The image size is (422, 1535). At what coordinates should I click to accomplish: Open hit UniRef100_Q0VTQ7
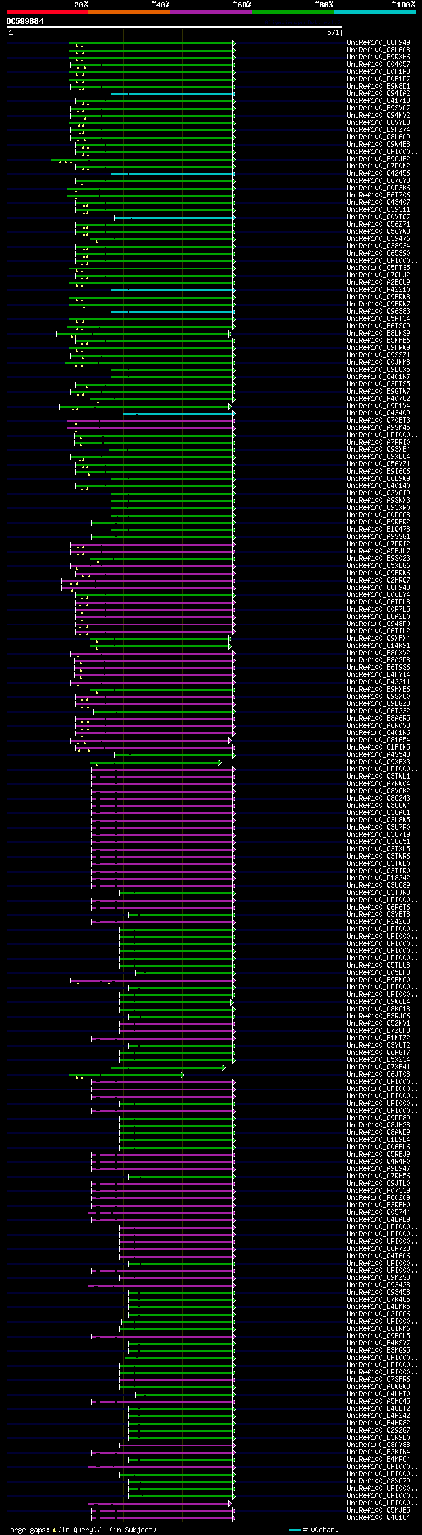tap(378, 217)
